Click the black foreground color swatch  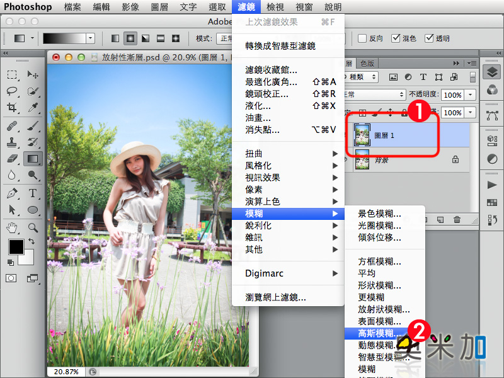[x=16, y=247]
